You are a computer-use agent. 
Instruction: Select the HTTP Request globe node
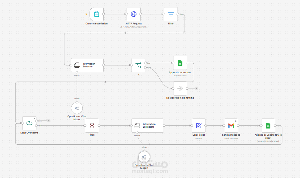pos(134,14)
